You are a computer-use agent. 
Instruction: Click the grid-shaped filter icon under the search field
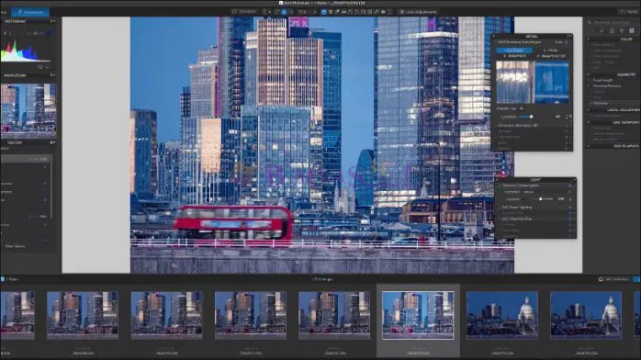632,30
